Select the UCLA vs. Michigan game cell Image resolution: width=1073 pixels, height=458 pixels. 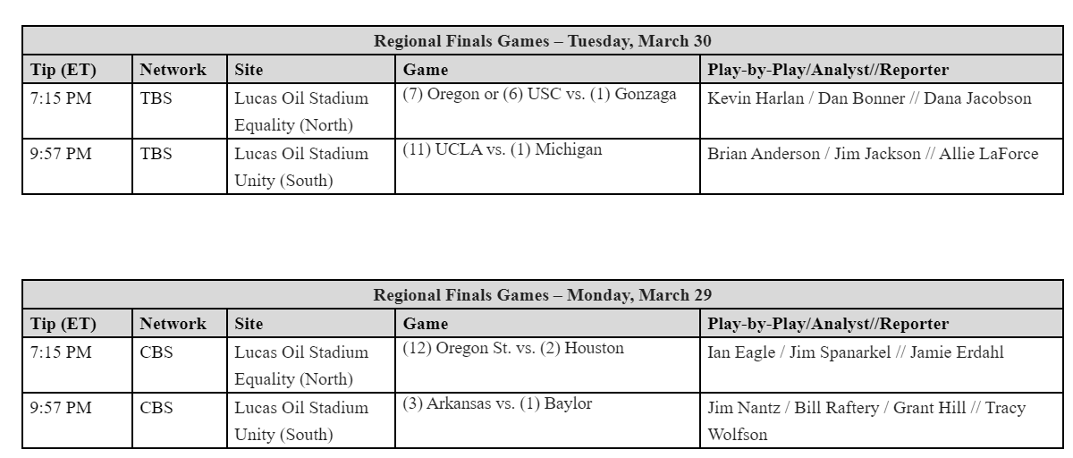(503, 150)
